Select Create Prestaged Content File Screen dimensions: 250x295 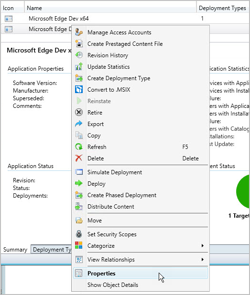tap(141, 43)
